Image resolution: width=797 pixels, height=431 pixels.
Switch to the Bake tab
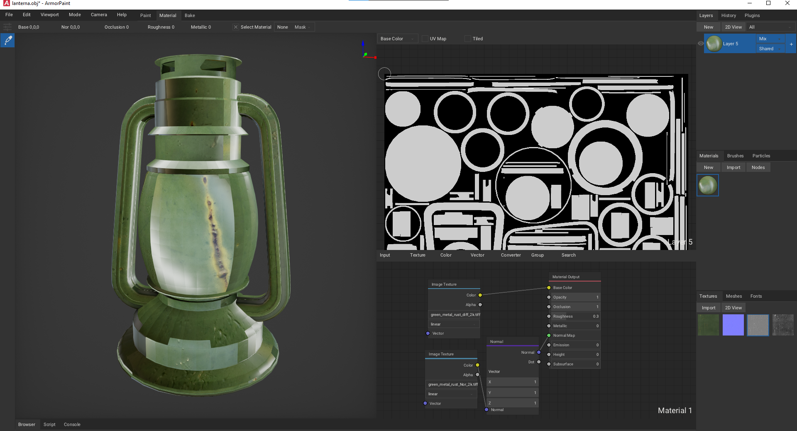point(190,15)
